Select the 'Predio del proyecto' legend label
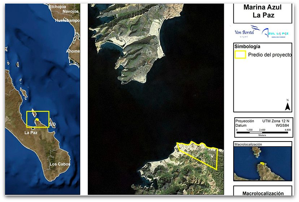The width and height of the screenshot is (299, 202). (269, 55)
